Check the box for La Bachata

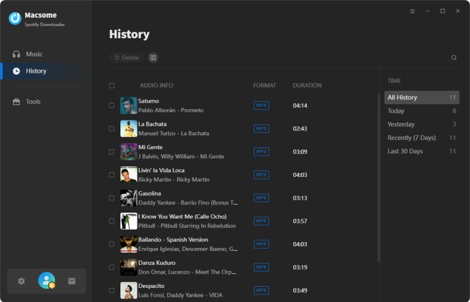112,129
